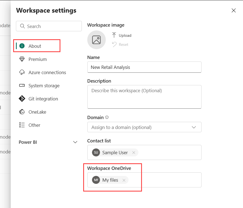The width and height of the screenshot is (243, 208).
Task: Click the search magnifier in settings panel
Action: [x=23, y=26]
